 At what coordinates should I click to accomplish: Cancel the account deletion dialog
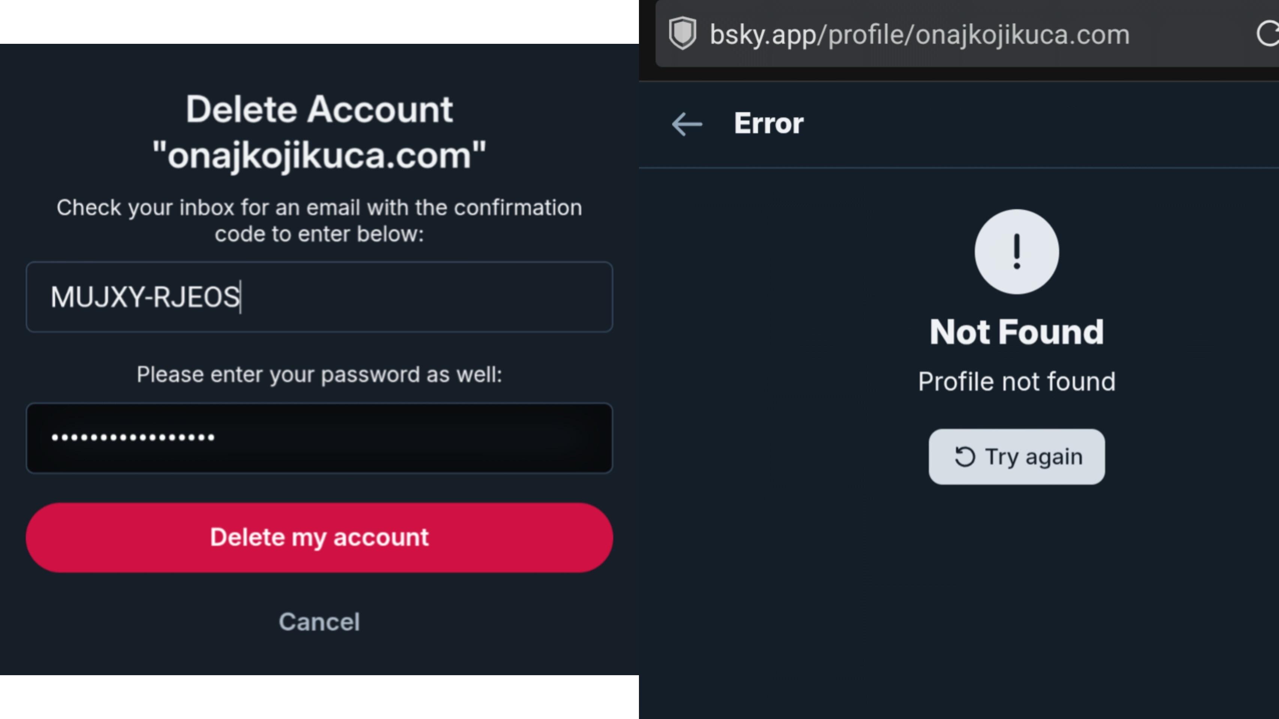pos(319,622)
